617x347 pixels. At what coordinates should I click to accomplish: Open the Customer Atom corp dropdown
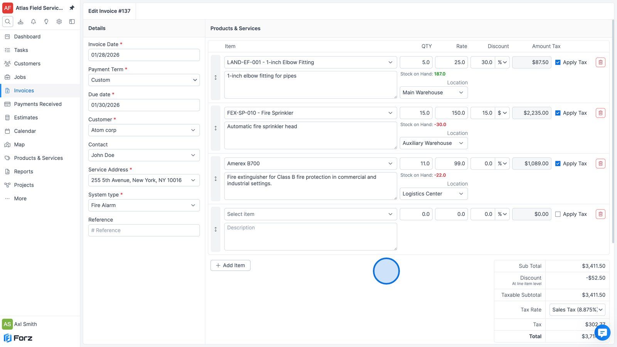(144, 130)
